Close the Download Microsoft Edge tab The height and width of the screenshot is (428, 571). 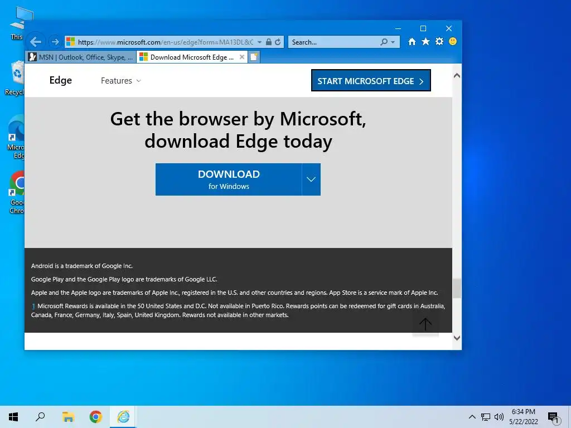pyautogui.click(x=242, y=57)
